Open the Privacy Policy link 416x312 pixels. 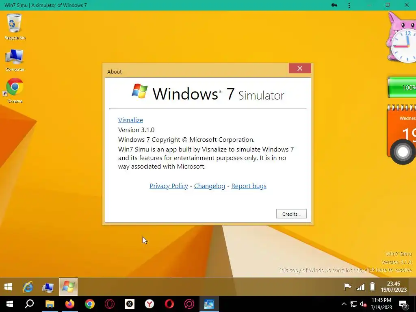(169, 186)
